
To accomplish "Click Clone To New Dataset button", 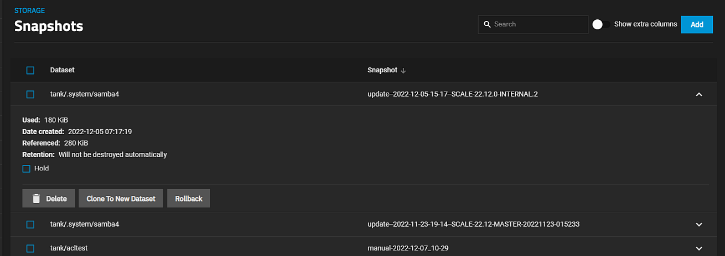I will tap(121, 199).
